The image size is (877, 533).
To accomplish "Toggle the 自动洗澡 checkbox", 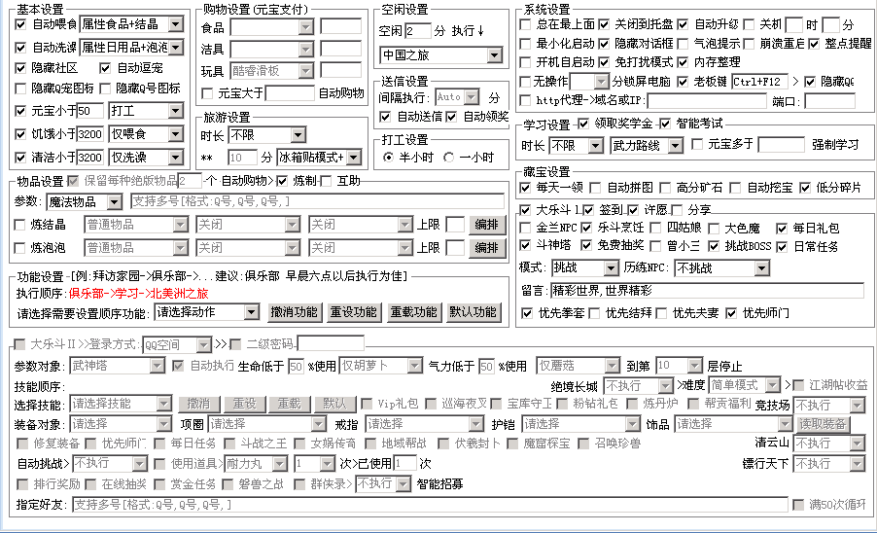I will tap(20, 48).
